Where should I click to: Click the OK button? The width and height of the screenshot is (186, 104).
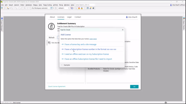coord(134,87)
